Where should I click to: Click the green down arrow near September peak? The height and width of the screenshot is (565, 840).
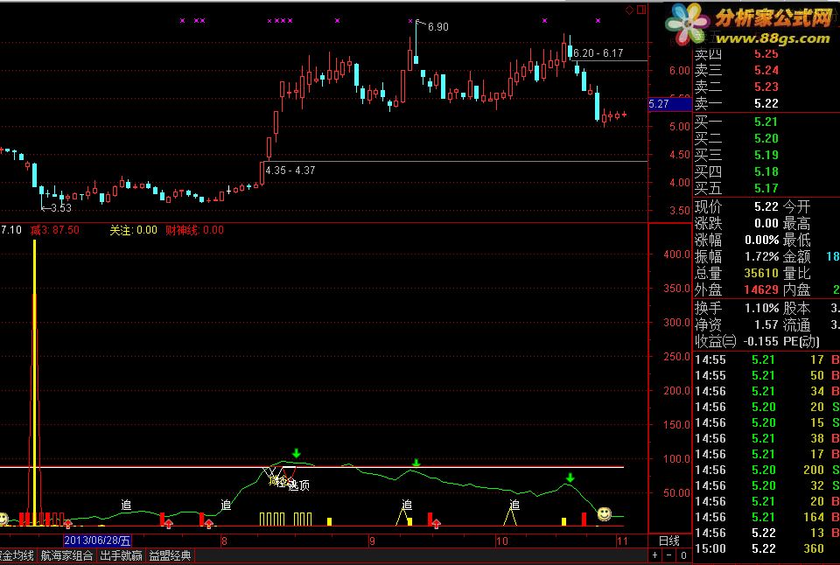pyautogui.click(x=416, y=462)
